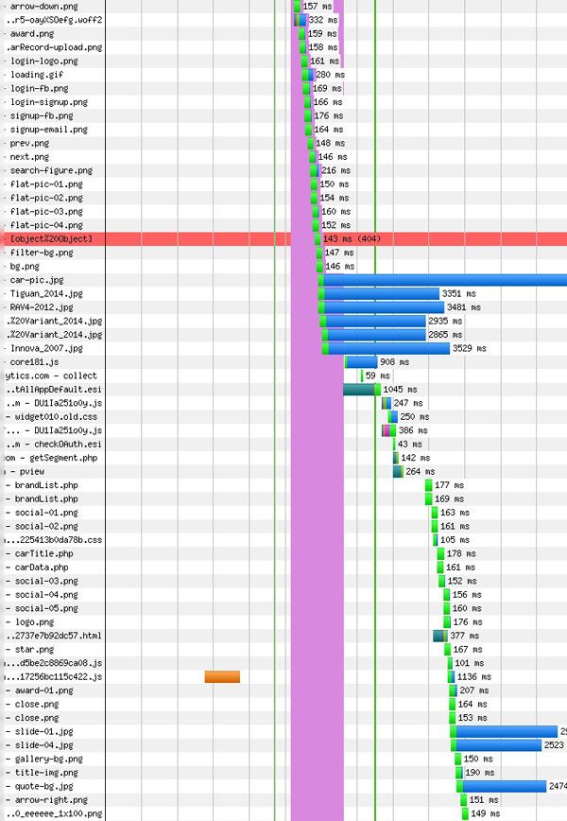Click the logo.png request label
567x821 pixels.
point(29,621)
